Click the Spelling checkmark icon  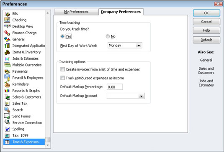click(7, 129)
